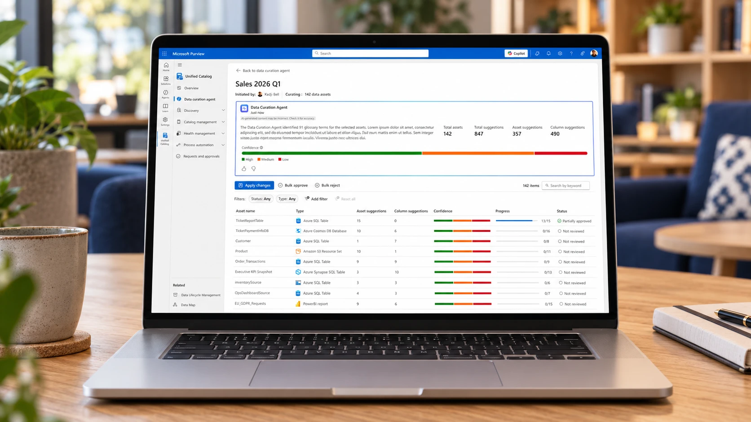Screen dimensions: 751x422
Task: Go to Home in the left rail
Action: point(166,67)
